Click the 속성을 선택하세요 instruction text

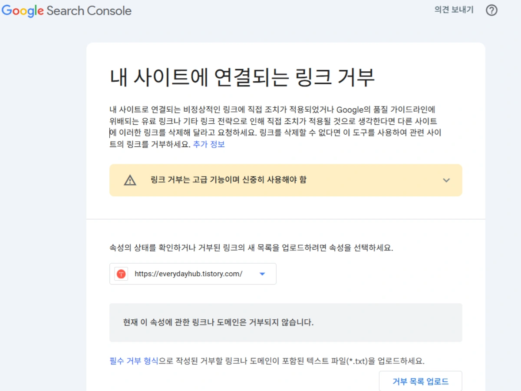pos(251,249)
